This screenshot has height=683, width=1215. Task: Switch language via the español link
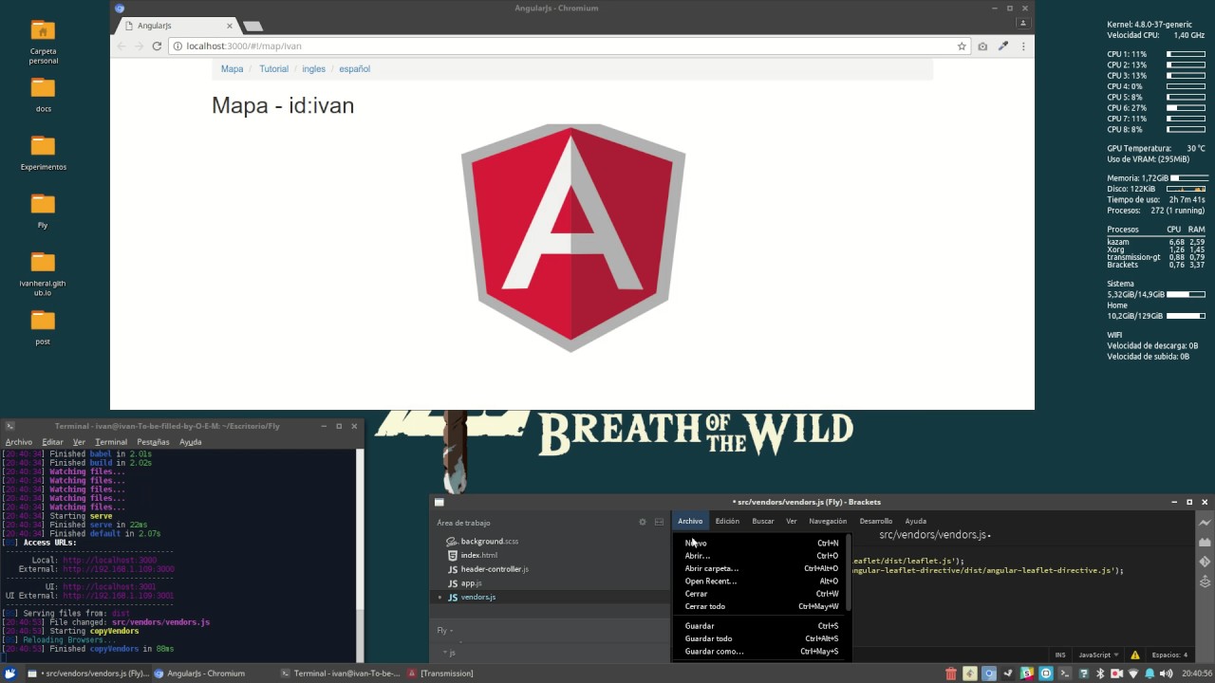[x=355, y=69]
